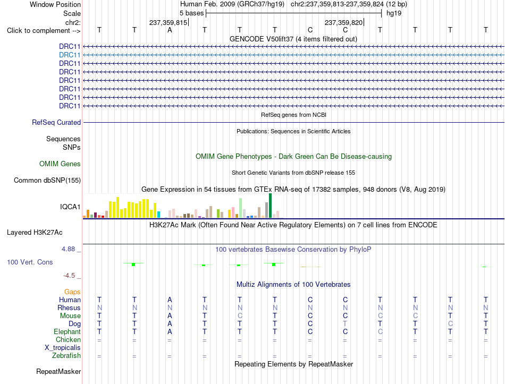Click the RefSeq Curated track label
Image resolution: width=505 pixels, height=384 pixels.
[56, 122]
